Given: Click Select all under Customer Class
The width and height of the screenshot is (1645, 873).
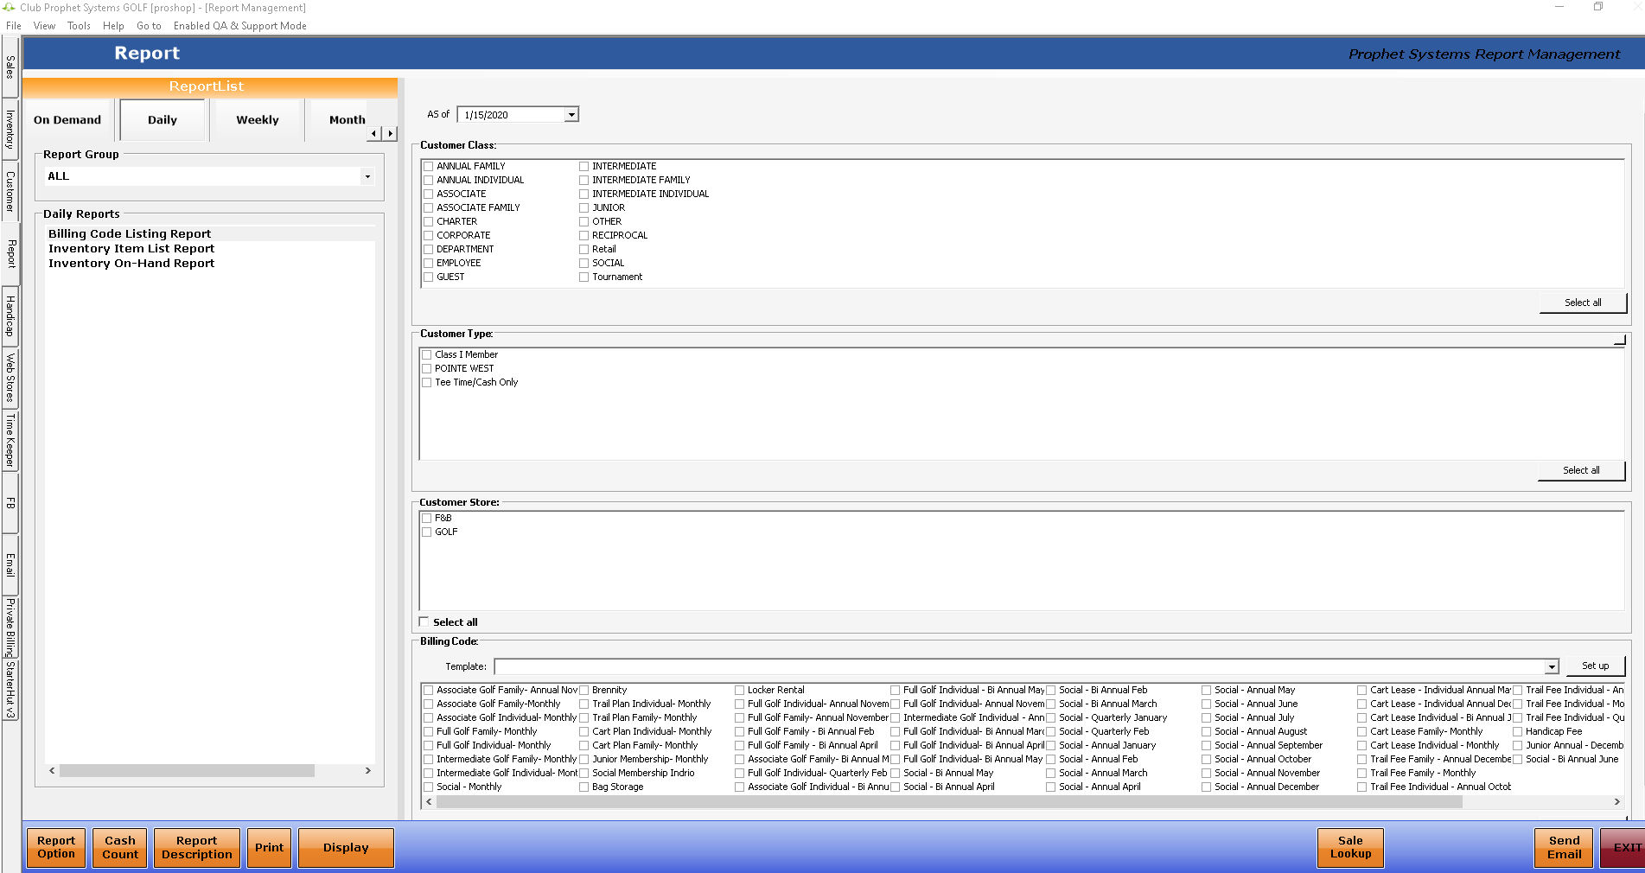Looking at the screenshot, I should click(x=1582, y=303).
